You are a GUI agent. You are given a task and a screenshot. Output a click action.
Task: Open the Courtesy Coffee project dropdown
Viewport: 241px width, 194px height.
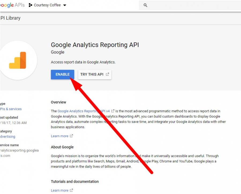click(47, 5)
